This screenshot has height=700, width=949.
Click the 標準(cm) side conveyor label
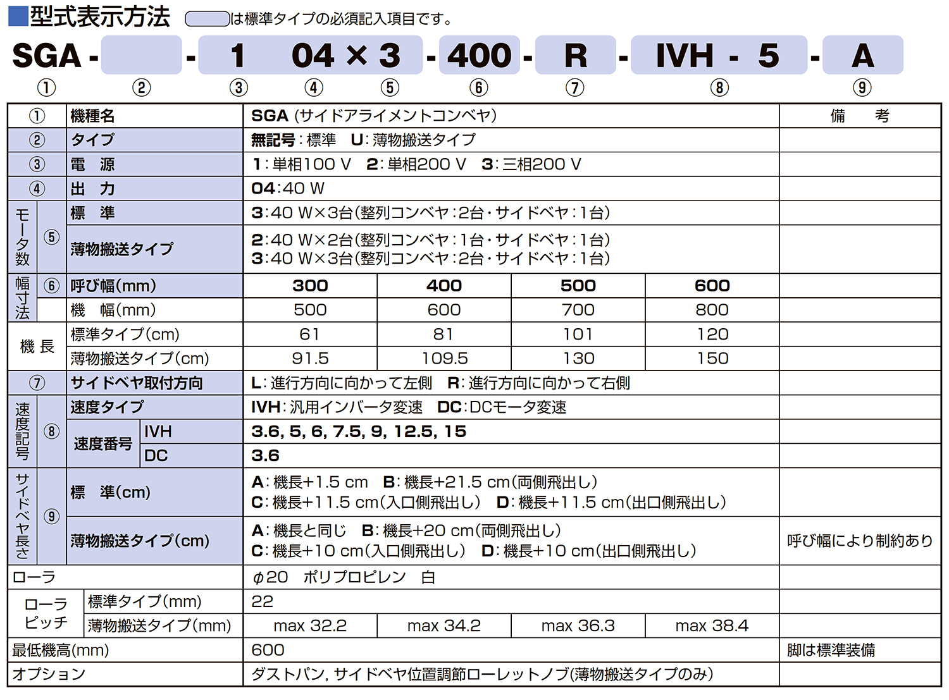click(x=111, y=493)
